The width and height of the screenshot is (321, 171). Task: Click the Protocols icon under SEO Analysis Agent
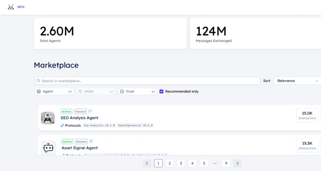coord(63,125)
